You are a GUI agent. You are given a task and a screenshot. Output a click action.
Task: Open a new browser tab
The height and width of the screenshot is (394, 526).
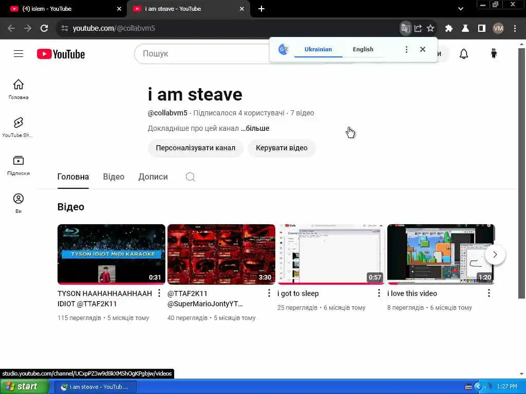[261, 9]
